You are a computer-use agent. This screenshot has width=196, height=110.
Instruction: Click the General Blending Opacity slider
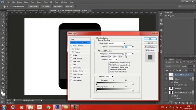[116, 47]
